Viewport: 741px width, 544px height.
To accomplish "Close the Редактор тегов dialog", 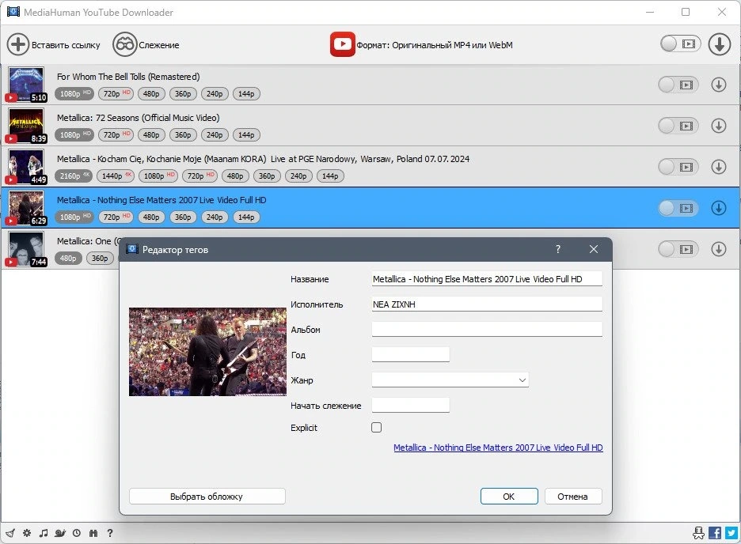I will 594,249.
